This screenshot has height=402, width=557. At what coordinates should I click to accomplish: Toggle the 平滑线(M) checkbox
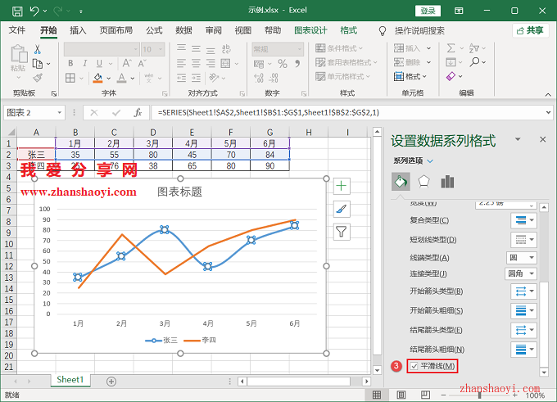[x=414, y=366]
